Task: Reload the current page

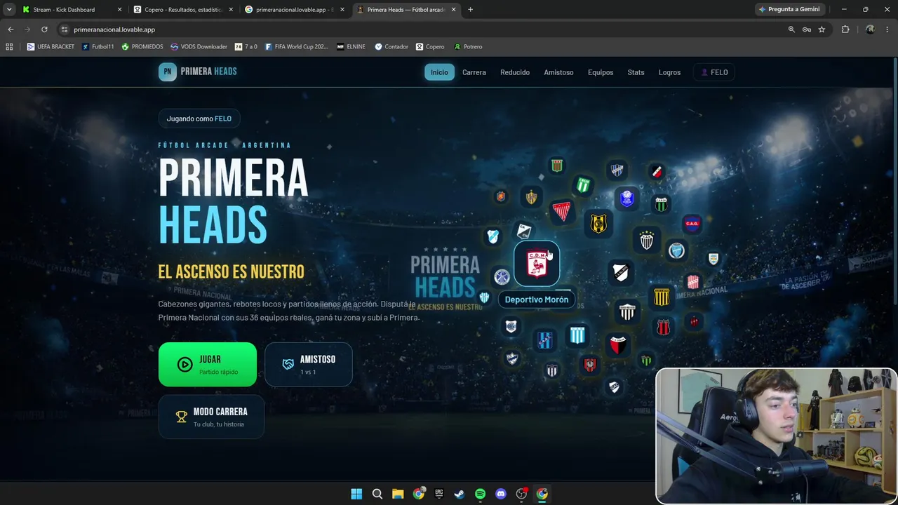Action: click(44, 29)
